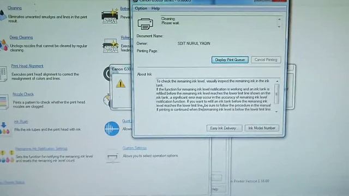This screenshot has height=196, width=349.
Task: Click About Ink scrollbar down arrow
Action: pyautogui.click(x=276, y=112)
